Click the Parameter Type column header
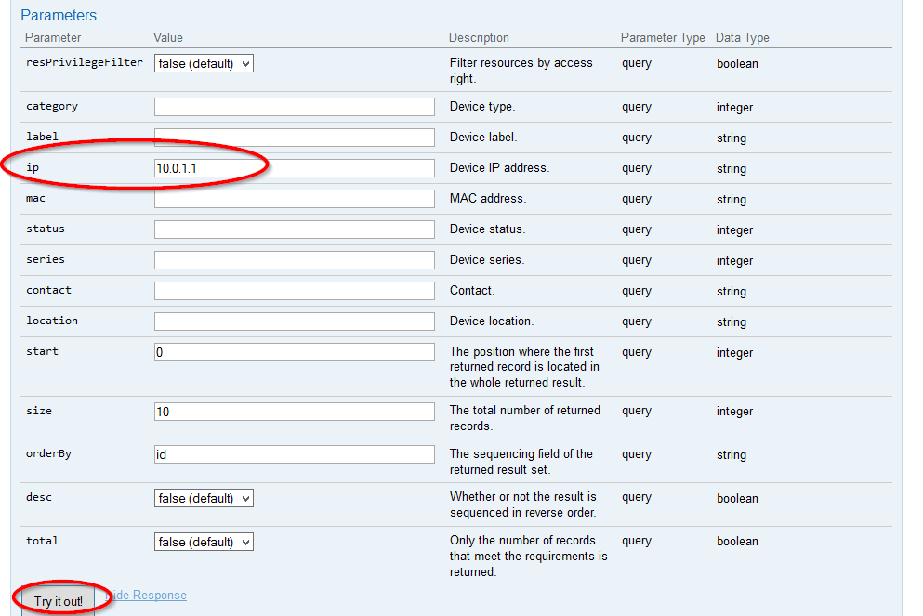This screenshot has height=616, width=923. pos(663,38)
